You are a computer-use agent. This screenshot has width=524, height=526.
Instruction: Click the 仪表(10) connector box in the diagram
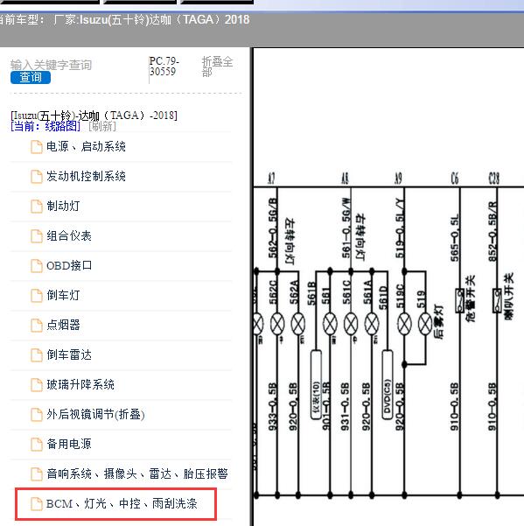click(316, 385)
